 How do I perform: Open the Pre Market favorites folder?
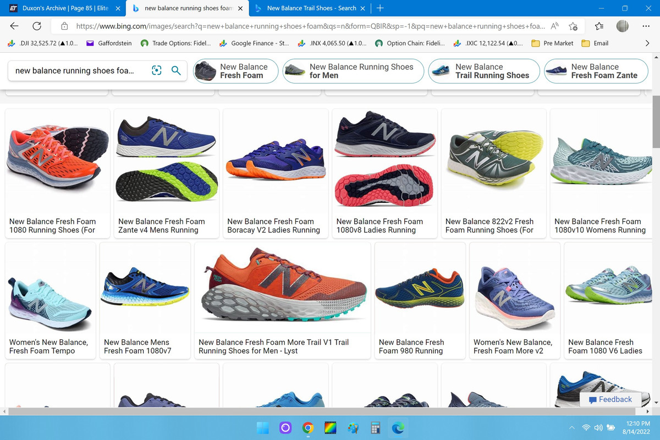point(553,43)
